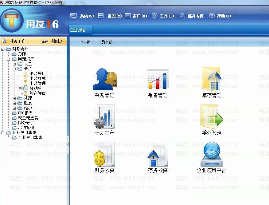Go up one level with 上一级
This screenshot has height=205, width=269.
coord(85,42)
